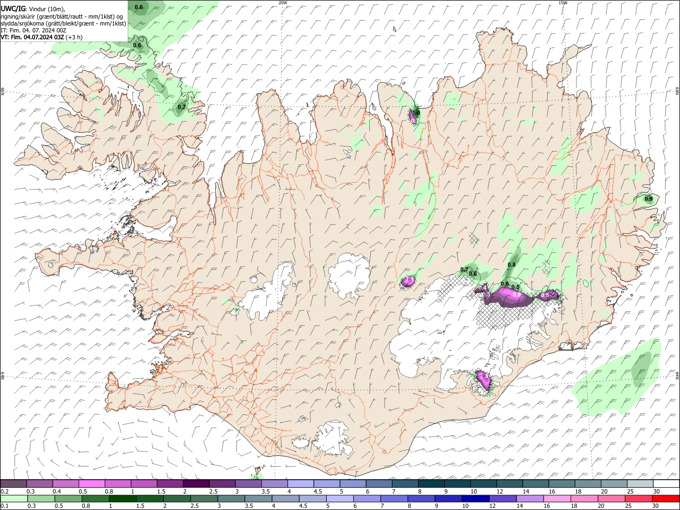Screen dimensions: 680x510
Task: Click the '0.9' precipitation value on the east coast
Action: 649,199
